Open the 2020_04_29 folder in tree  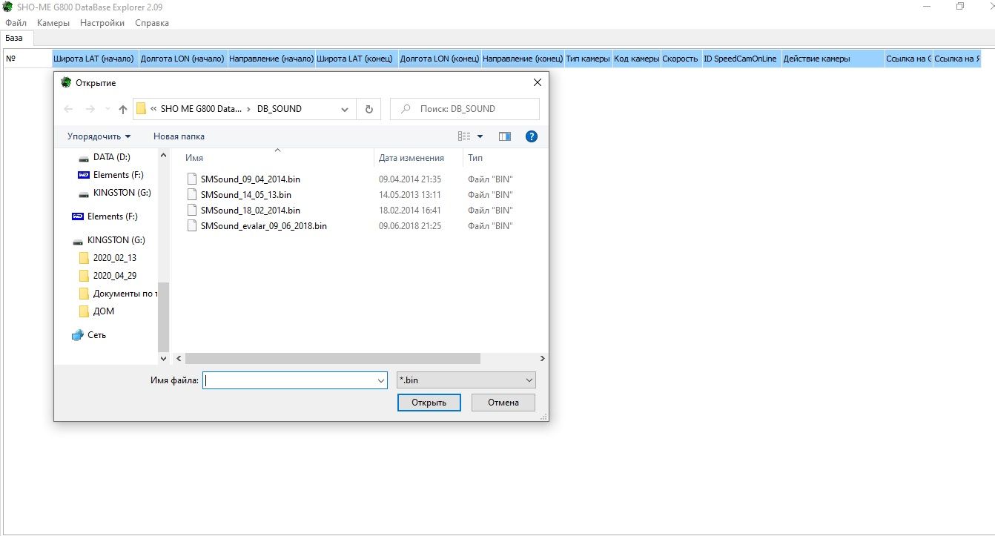click(x=114, y=276)
